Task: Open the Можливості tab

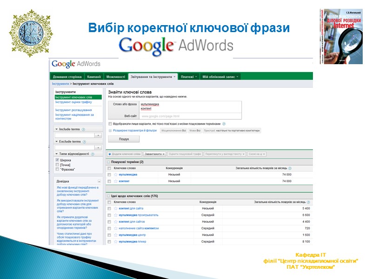Action: tap(116, 77)
